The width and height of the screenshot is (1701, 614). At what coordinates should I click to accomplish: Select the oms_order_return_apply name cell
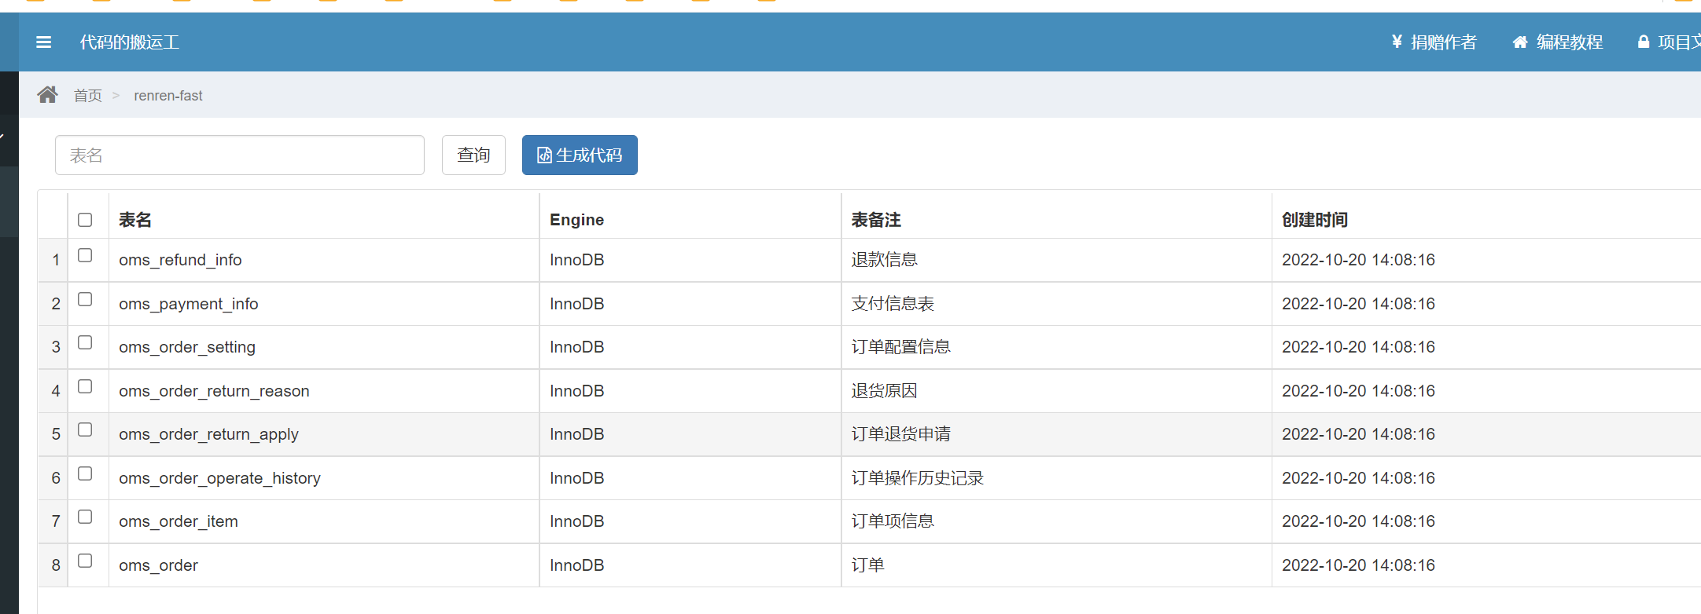coord(324,434)
